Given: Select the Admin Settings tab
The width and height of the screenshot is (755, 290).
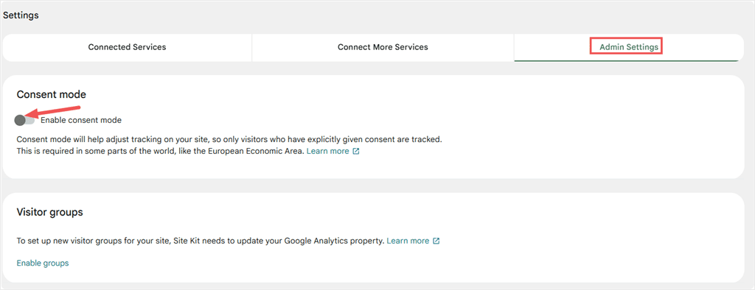Looking at the screenshot, I should 629,47.
